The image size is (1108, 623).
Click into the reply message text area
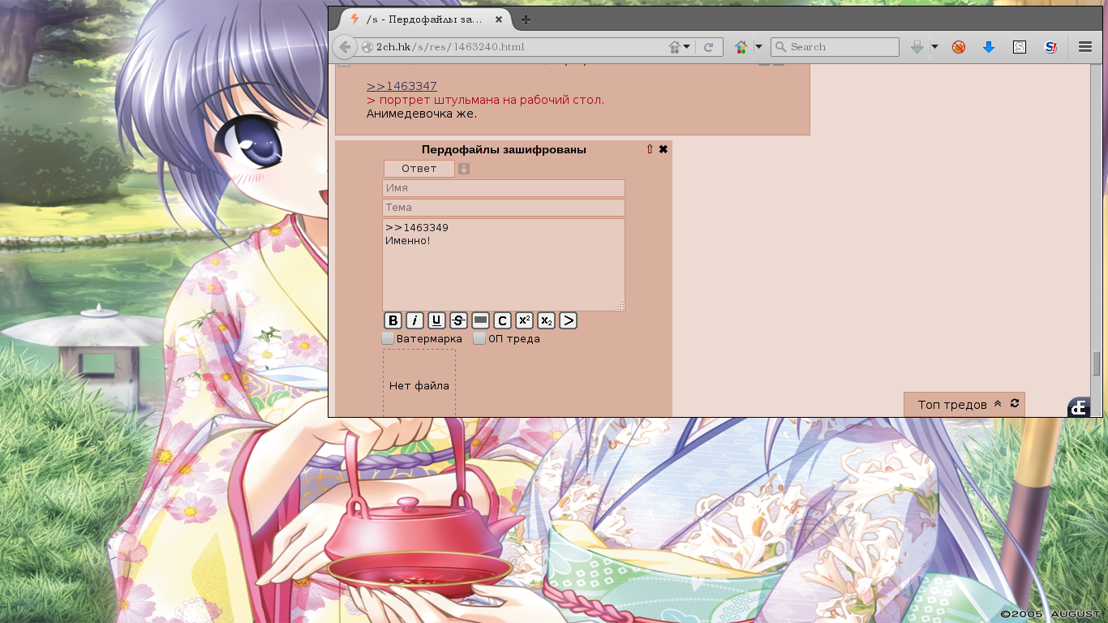pos(504,264)
